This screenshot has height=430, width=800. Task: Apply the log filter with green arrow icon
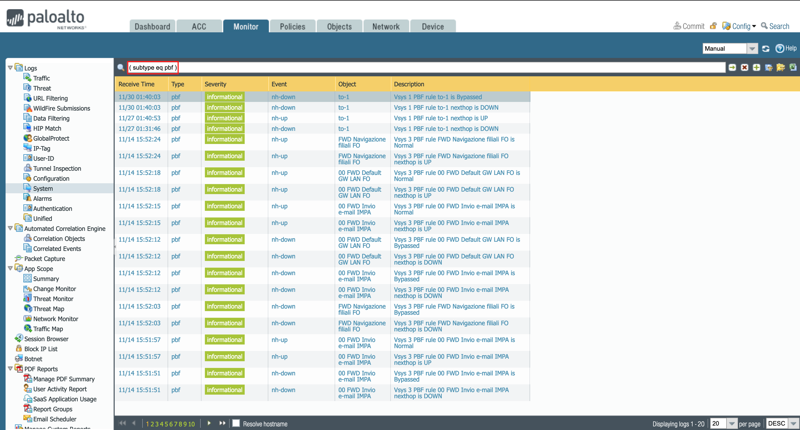coord(732,67)
